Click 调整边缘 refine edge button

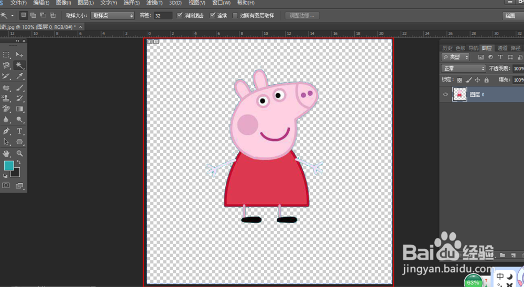(302, 15)
